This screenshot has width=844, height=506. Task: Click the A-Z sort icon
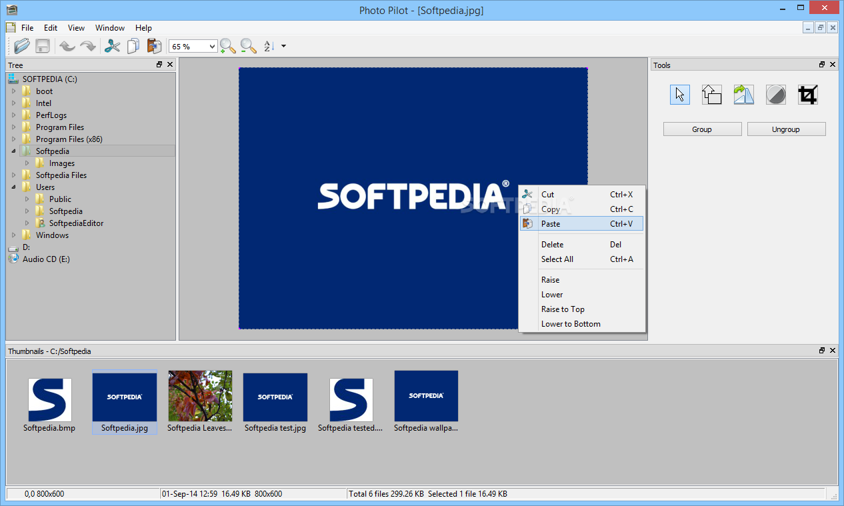(x=269, y=46)
